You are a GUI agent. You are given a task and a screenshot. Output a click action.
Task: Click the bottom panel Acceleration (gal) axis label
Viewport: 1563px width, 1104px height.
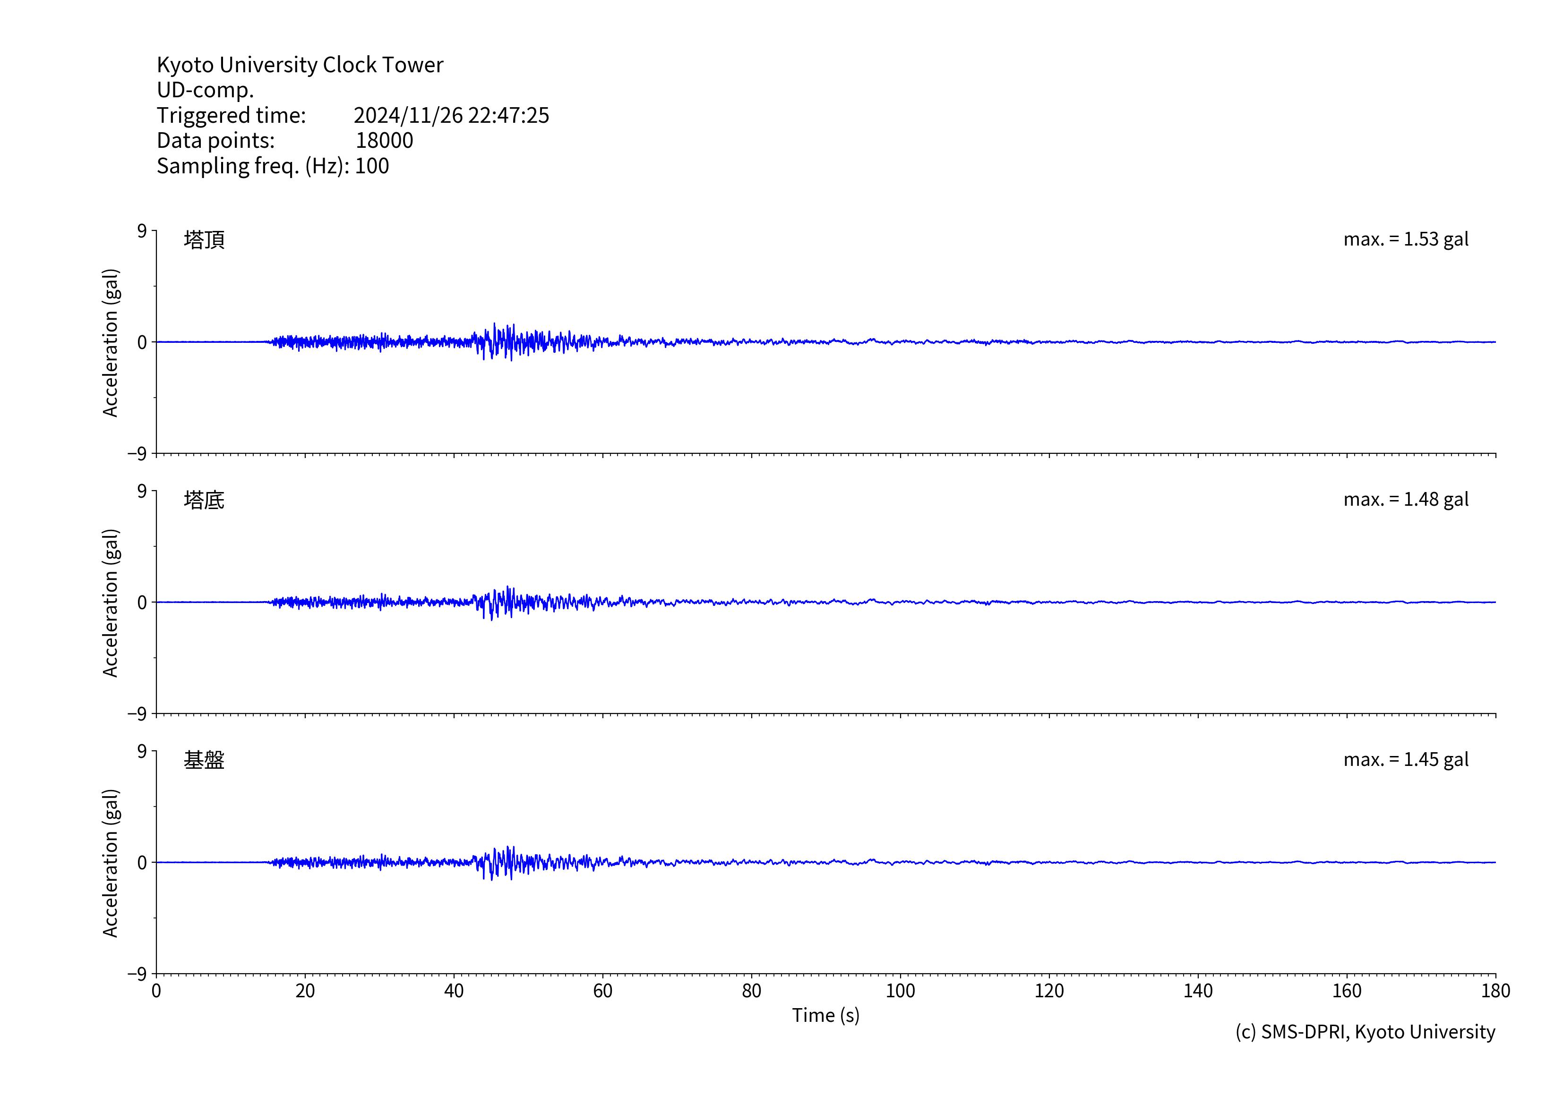[x=110, y=863]
